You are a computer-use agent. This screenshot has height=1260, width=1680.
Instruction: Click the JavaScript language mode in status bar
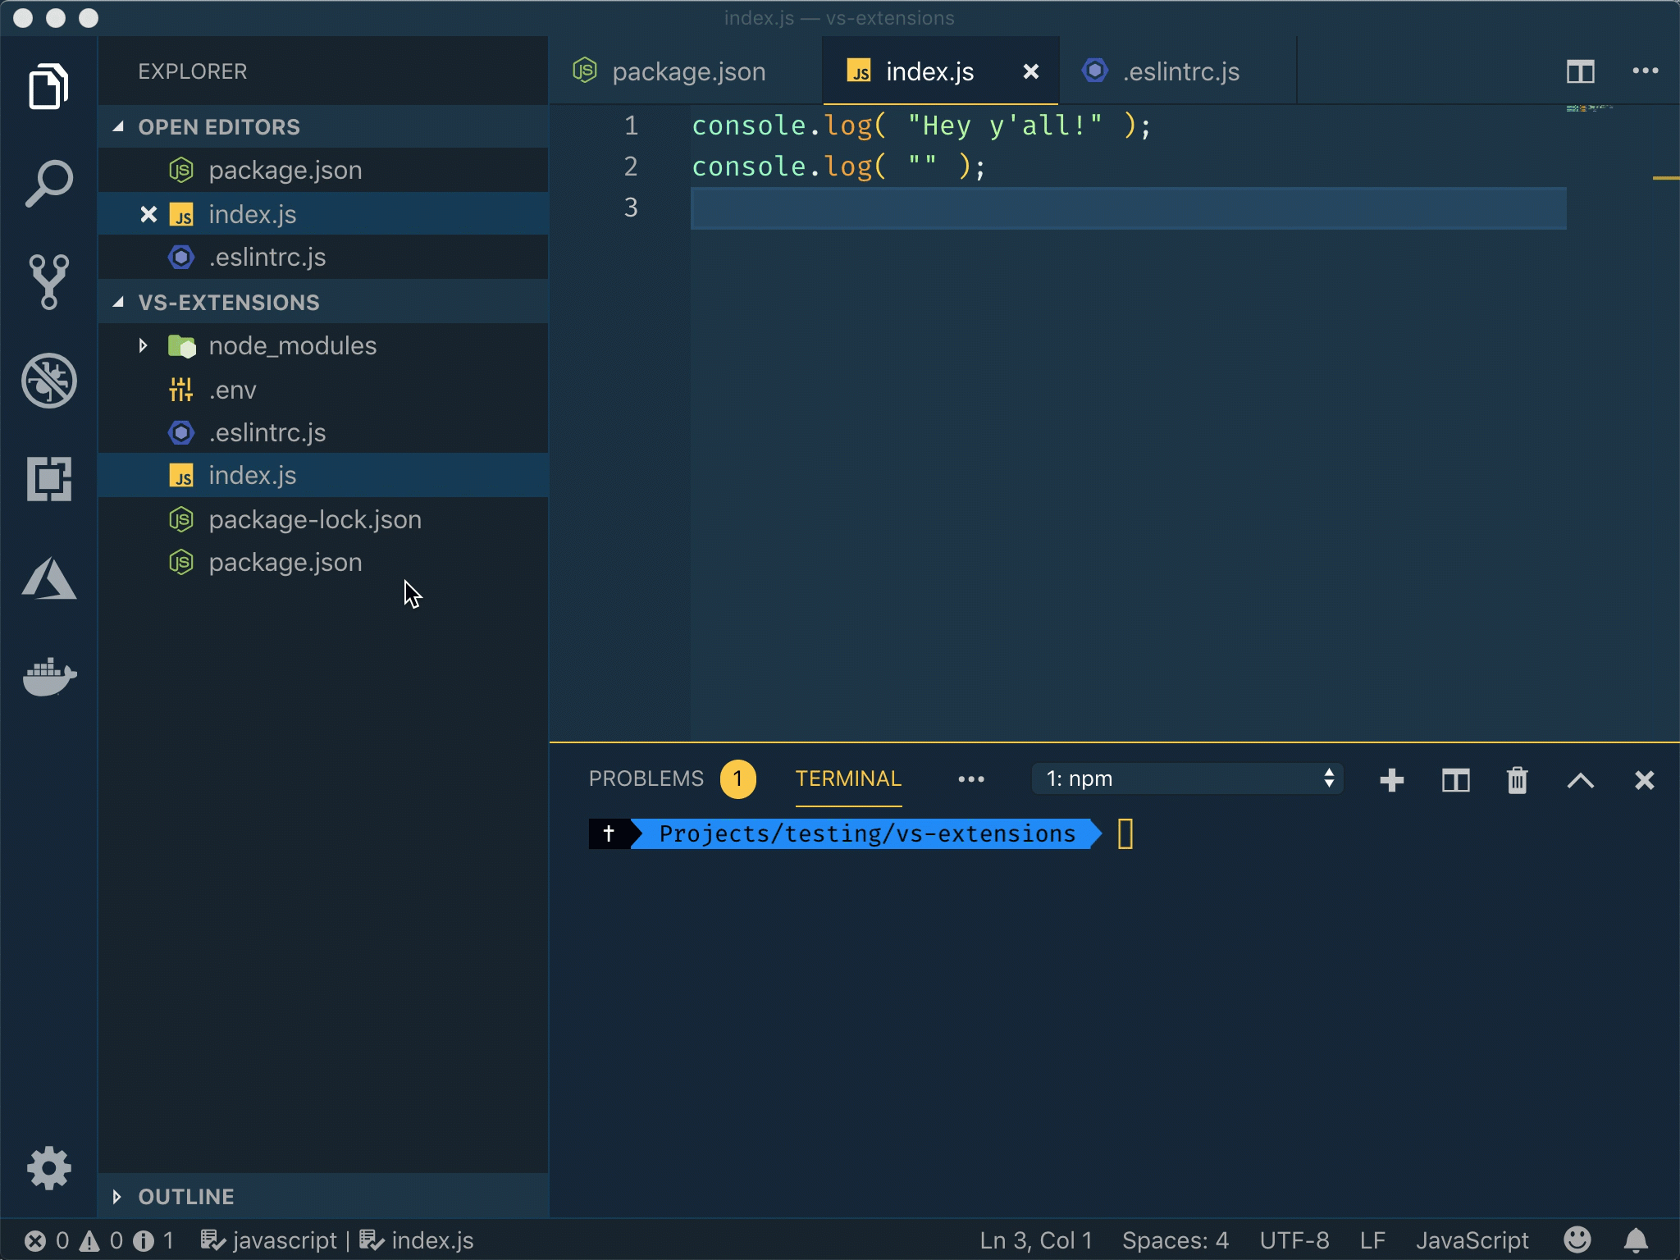tap(1472, 1239)
